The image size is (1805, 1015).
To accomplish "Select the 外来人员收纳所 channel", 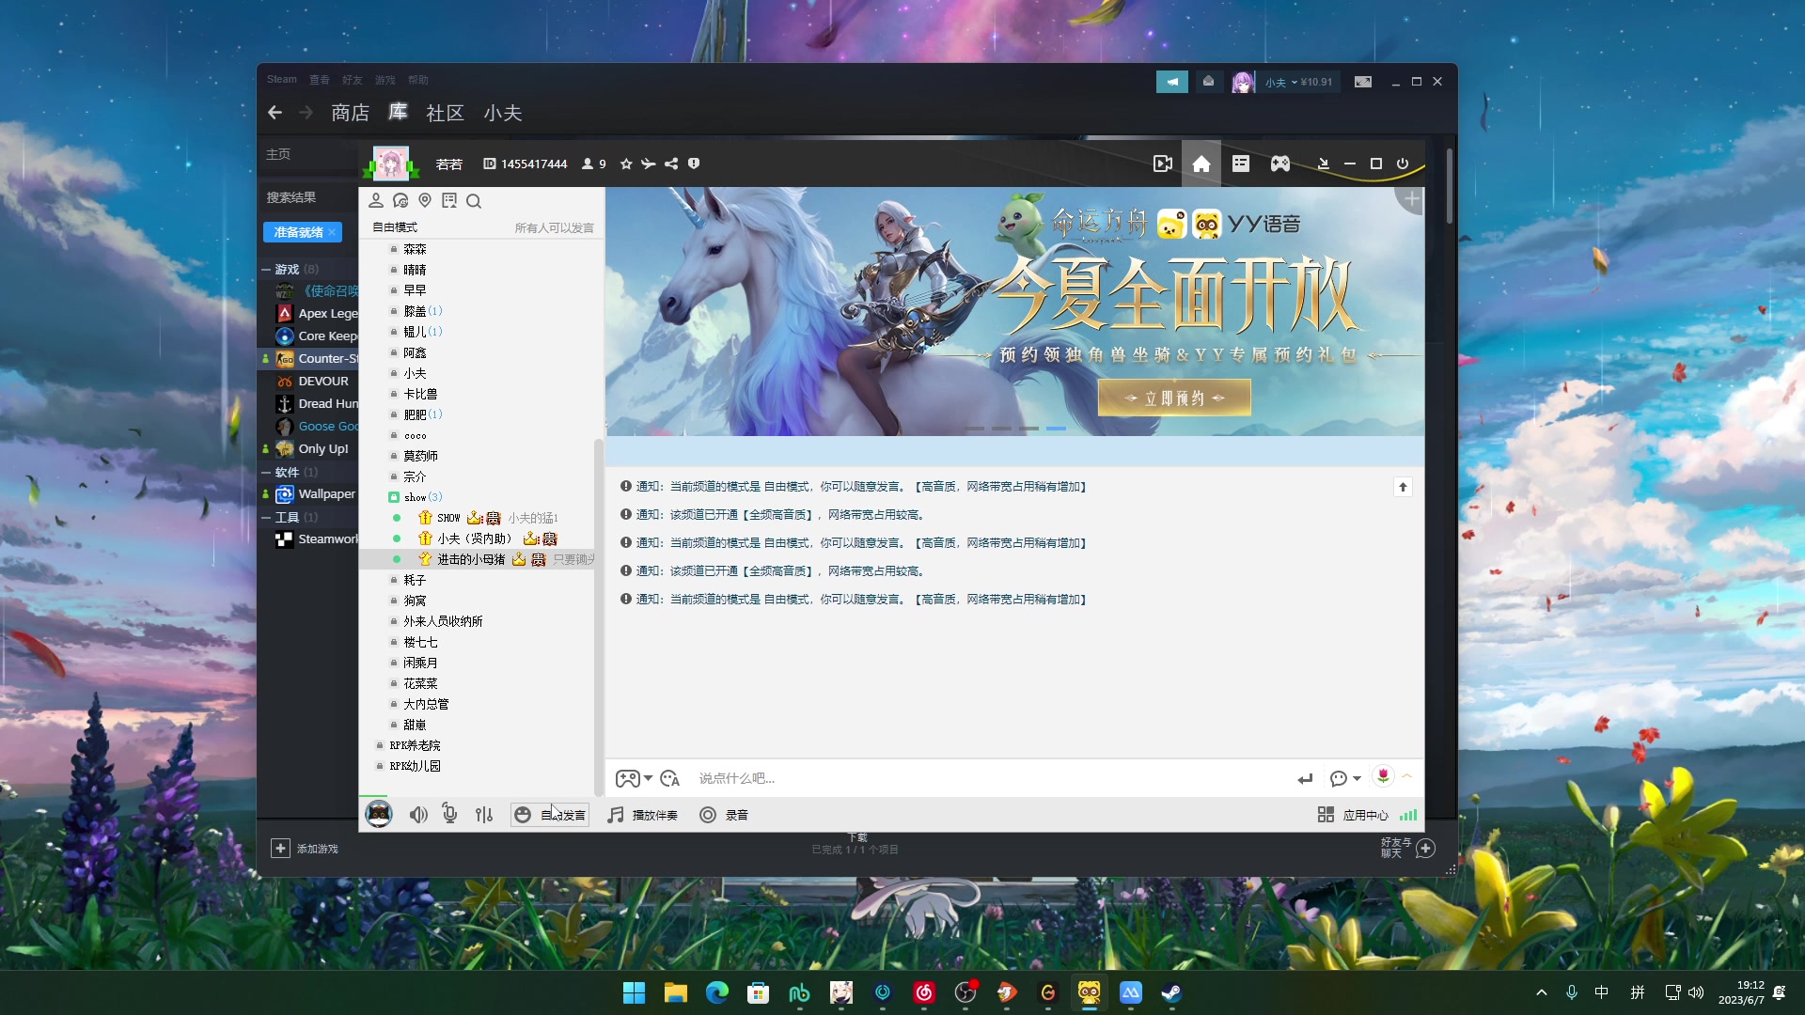I will click(443, 621).
